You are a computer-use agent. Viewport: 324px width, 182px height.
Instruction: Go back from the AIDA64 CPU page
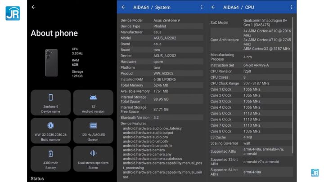coord(213,7)
